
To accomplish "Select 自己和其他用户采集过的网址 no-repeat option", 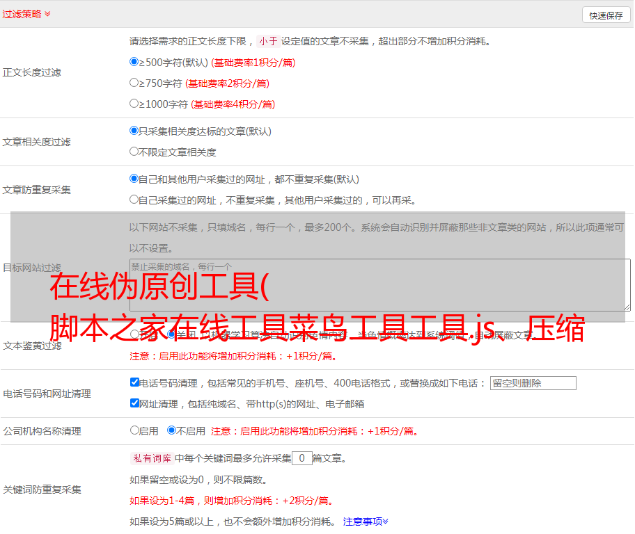I will click(134, 179).
